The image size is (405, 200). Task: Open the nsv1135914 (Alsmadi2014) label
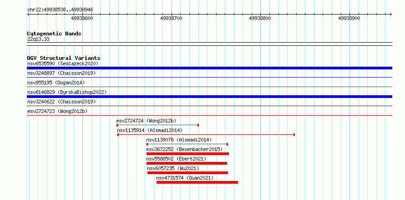[x=150, y=130]
